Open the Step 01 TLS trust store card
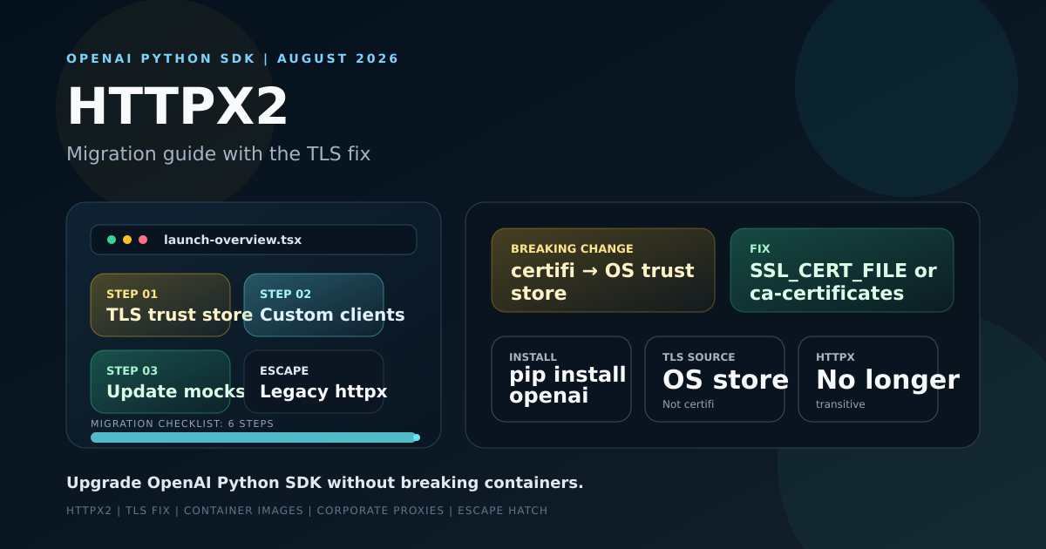Screen dimensions: 1046x549 pos(160,305)
